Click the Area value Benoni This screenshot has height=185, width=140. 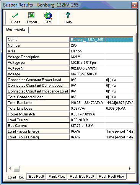(x=87, y=51)
